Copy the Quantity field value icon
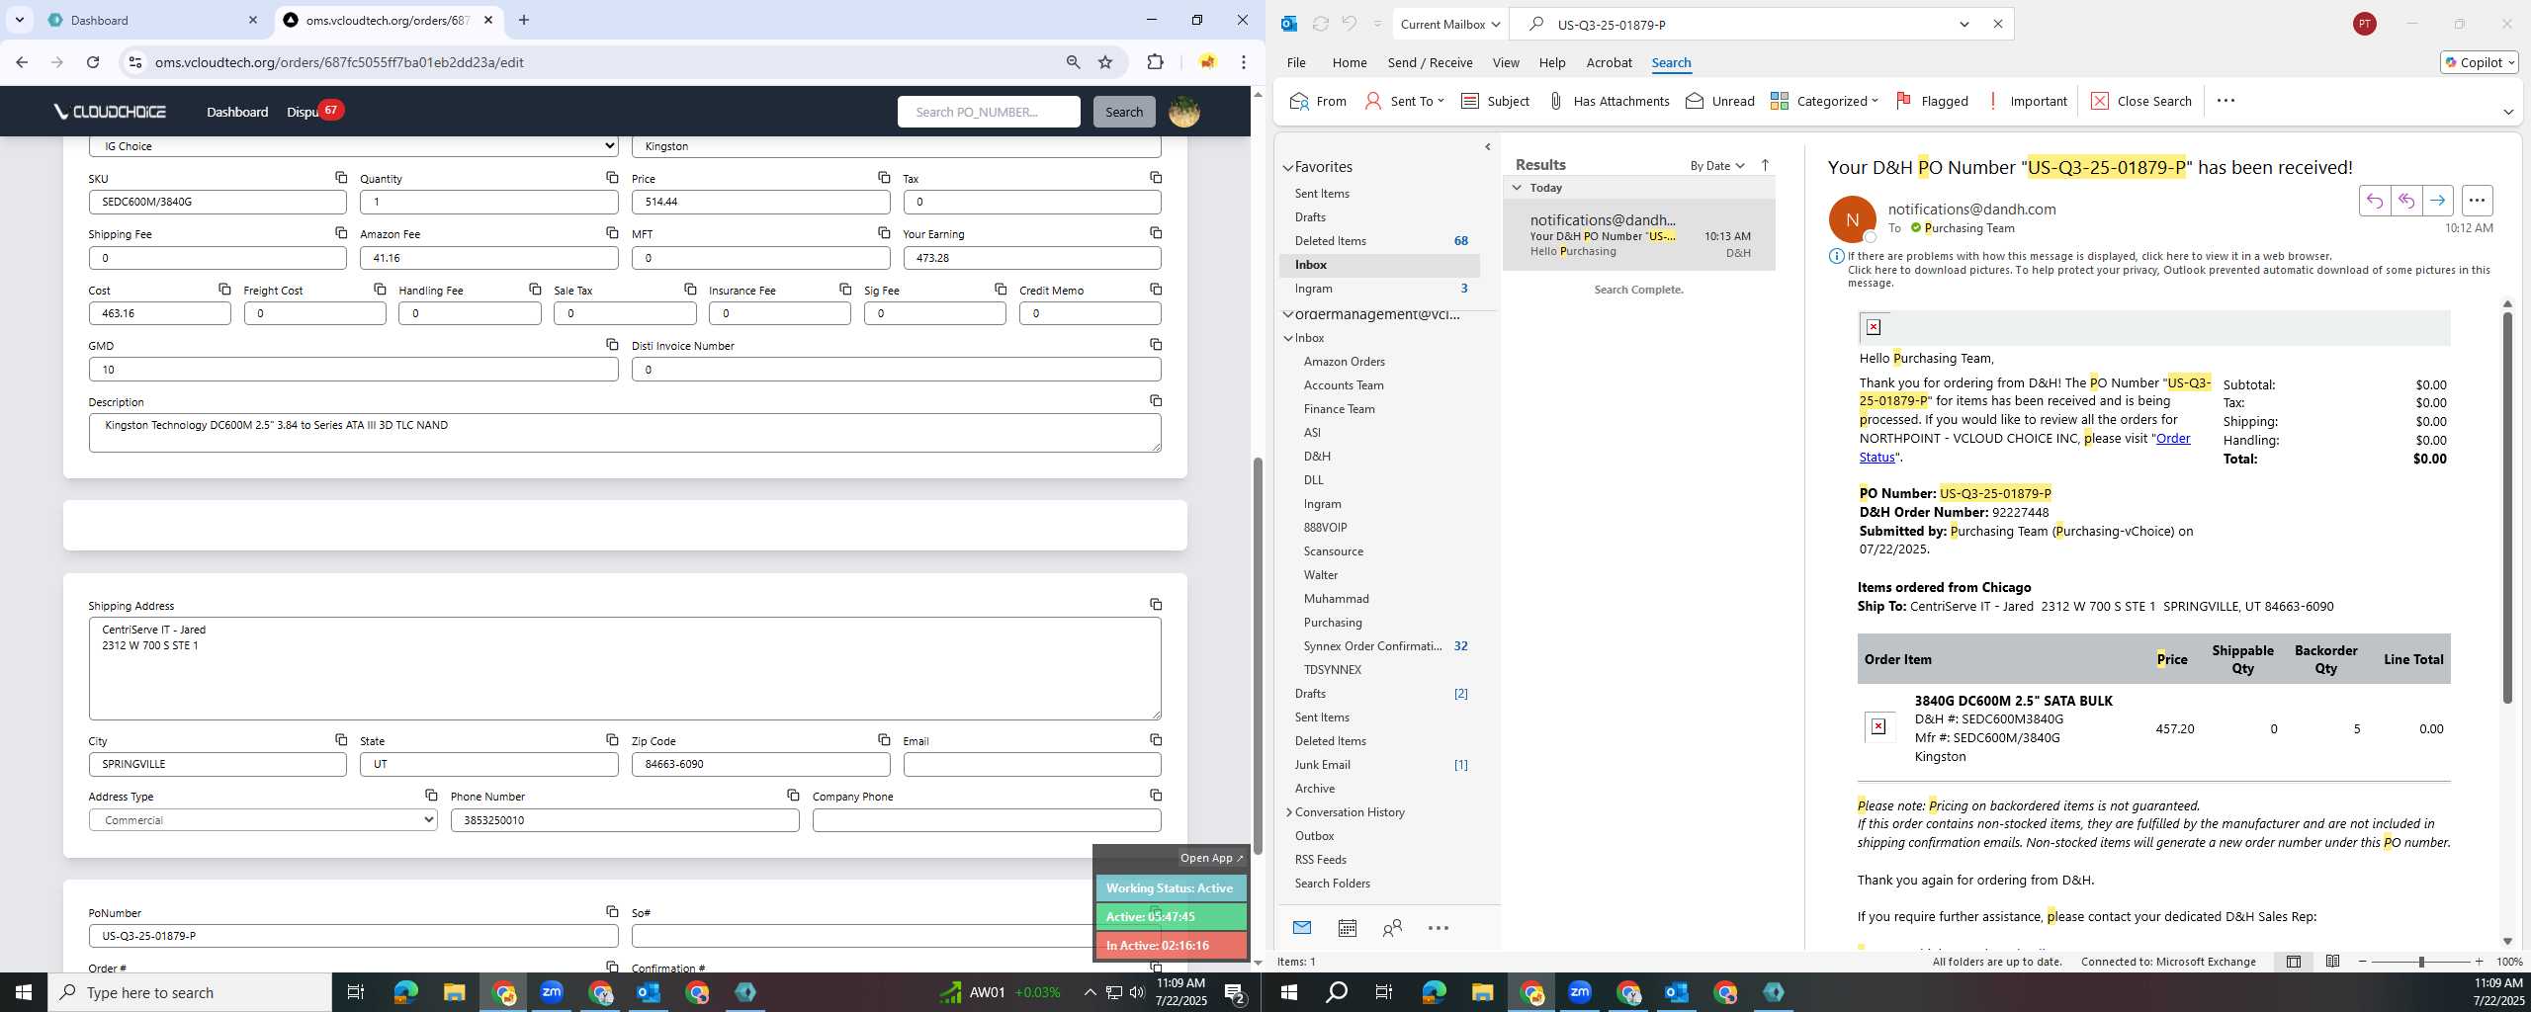 pos(612,178)
